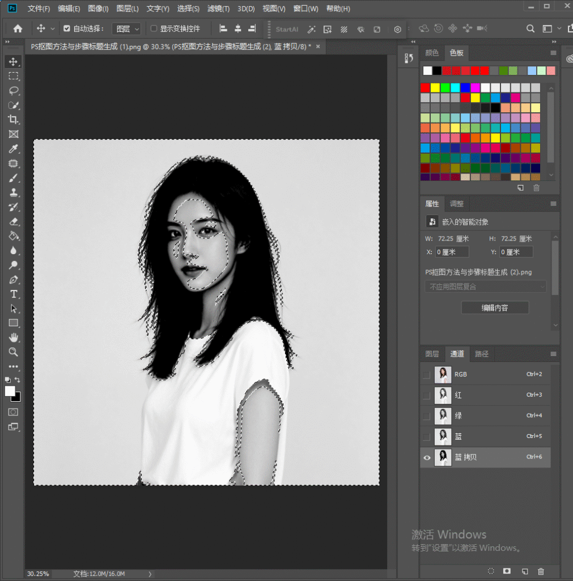The image size is (573, 581).
Task: Hide the 蓝 拷贝 channel
Action: (x=427, y=457)
